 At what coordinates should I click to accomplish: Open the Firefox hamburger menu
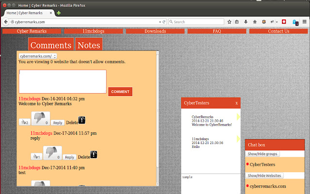pos(304,22)
